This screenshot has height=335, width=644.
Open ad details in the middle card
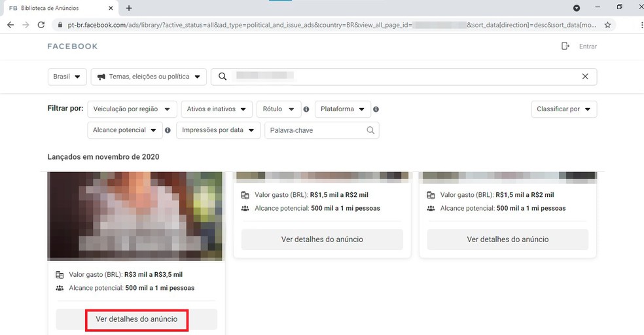click(x=322, y=239)
